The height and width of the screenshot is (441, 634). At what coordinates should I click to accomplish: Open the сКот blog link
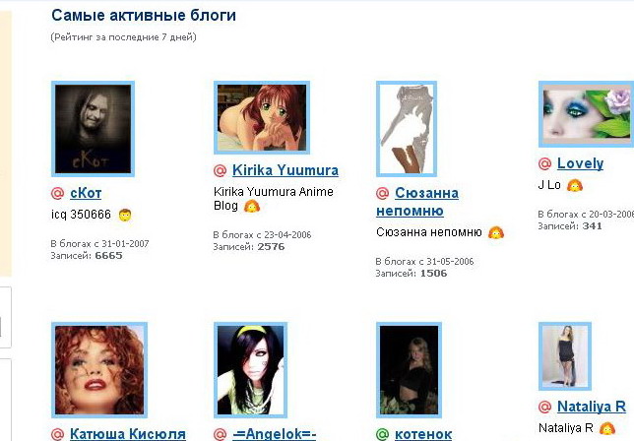pos(86,193)
